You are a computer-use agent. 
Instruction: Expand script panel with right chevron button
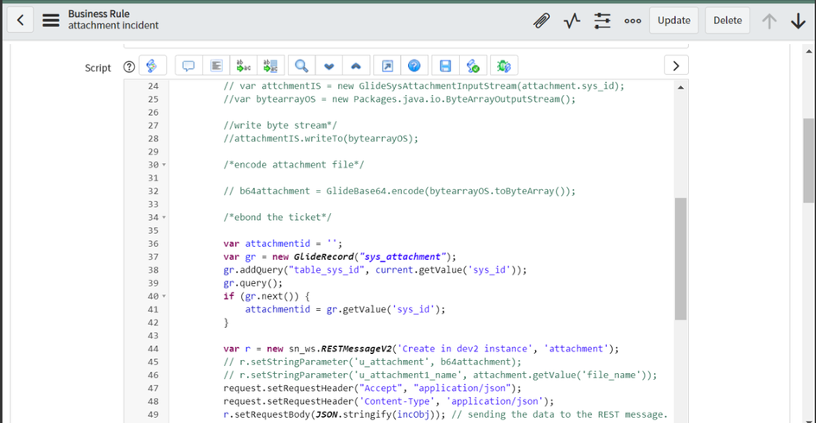[x=676, y=66]
